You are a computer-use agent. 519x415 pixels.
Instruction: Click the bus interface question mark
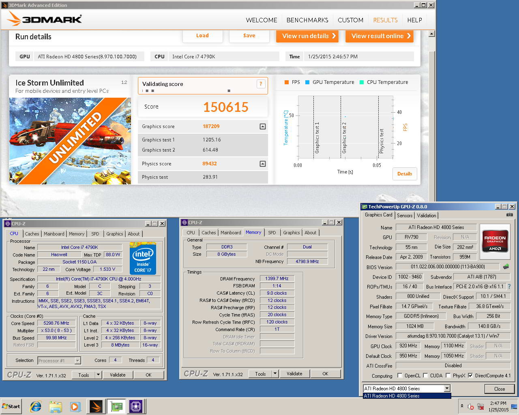click(509, 287)
